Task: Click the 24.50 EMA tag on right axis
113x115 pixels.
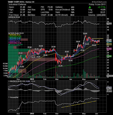Action: (x=109, y=56)
